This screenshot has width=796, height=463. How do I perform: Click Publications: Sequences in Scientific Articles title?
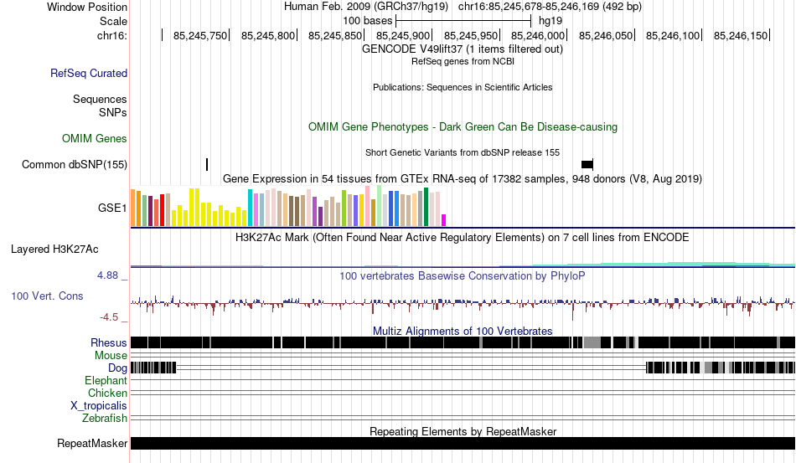point(463,88)
